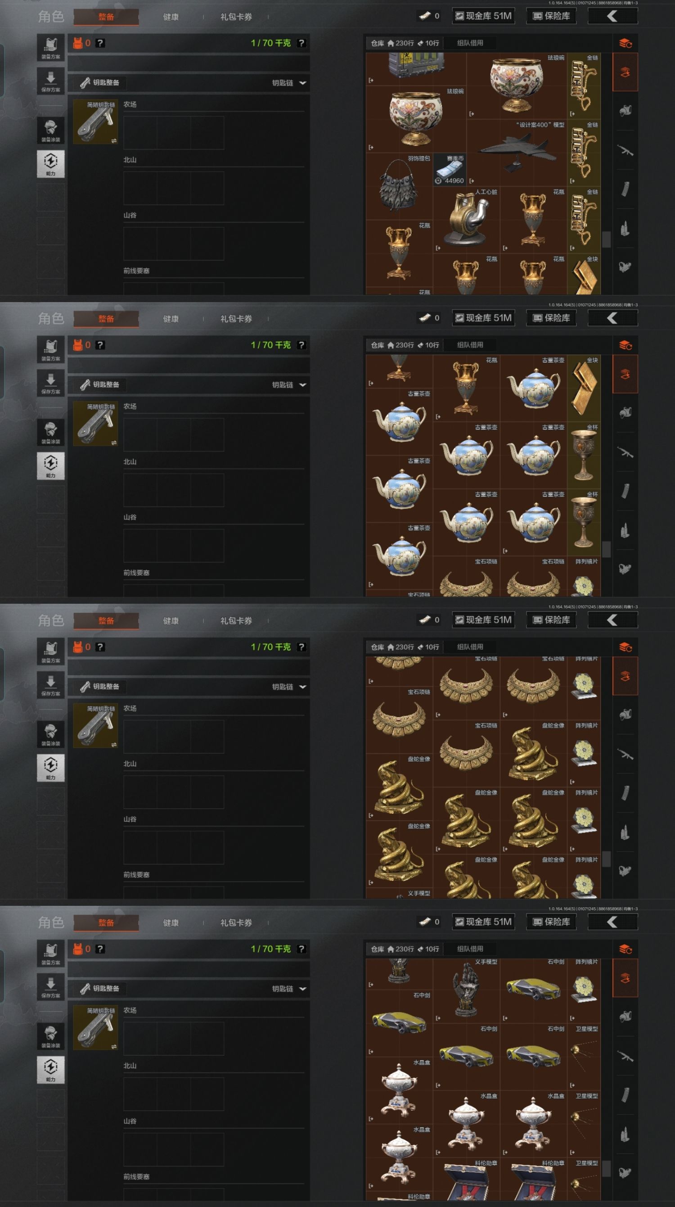Open 组队借用 tab above the 石中剑 inventory

tap(470, 949)
